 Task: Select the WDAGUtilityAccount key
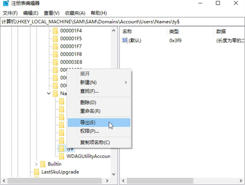tap(88, 156)
